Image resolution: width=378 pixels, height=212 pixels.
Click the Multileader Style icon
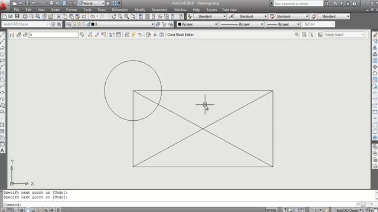click(314, 16)
